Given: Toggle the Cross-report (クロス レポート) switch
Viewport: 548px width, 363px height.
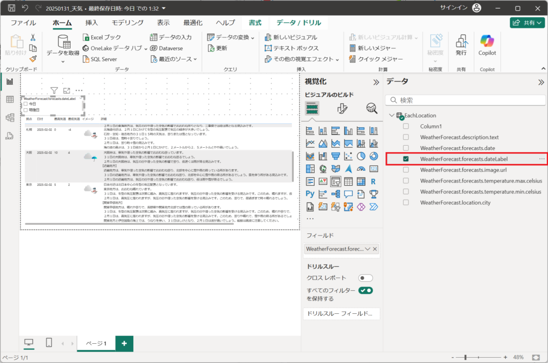Looking at the screenshot, I should [x=366, y=278].
